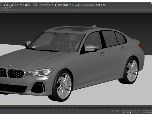Click second render icon right of preset dropdown
The image size is (152, 114).
(x=99, y=5)
